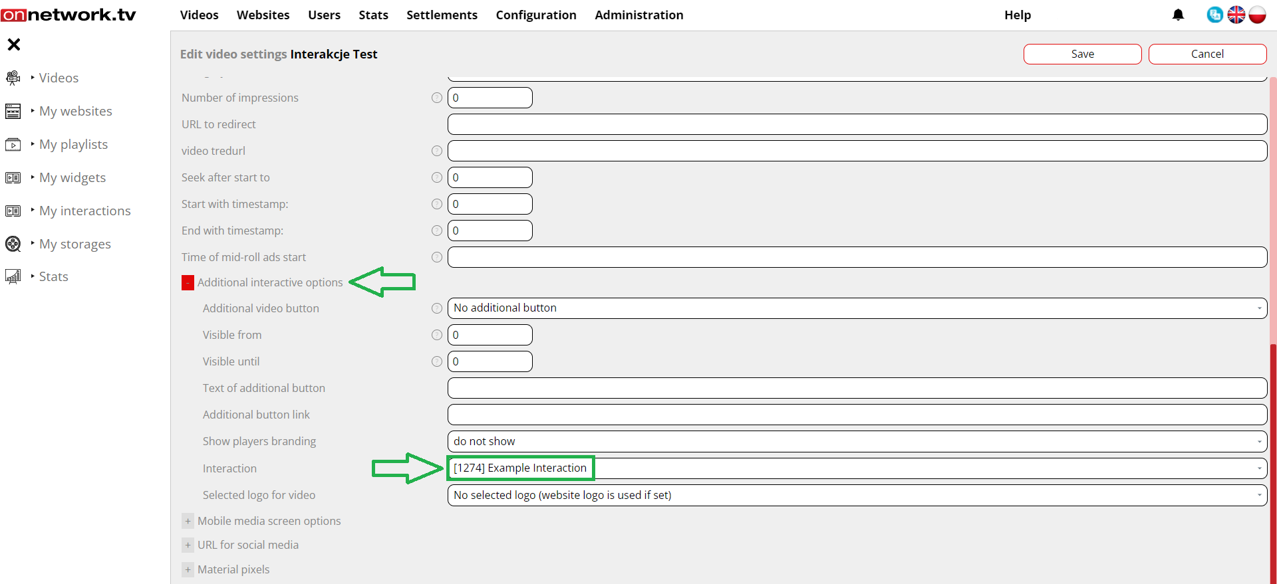This screenshot has height=584, width=1277.
Task: Expand the Mobile media screen options section
Action: (188, 522)
